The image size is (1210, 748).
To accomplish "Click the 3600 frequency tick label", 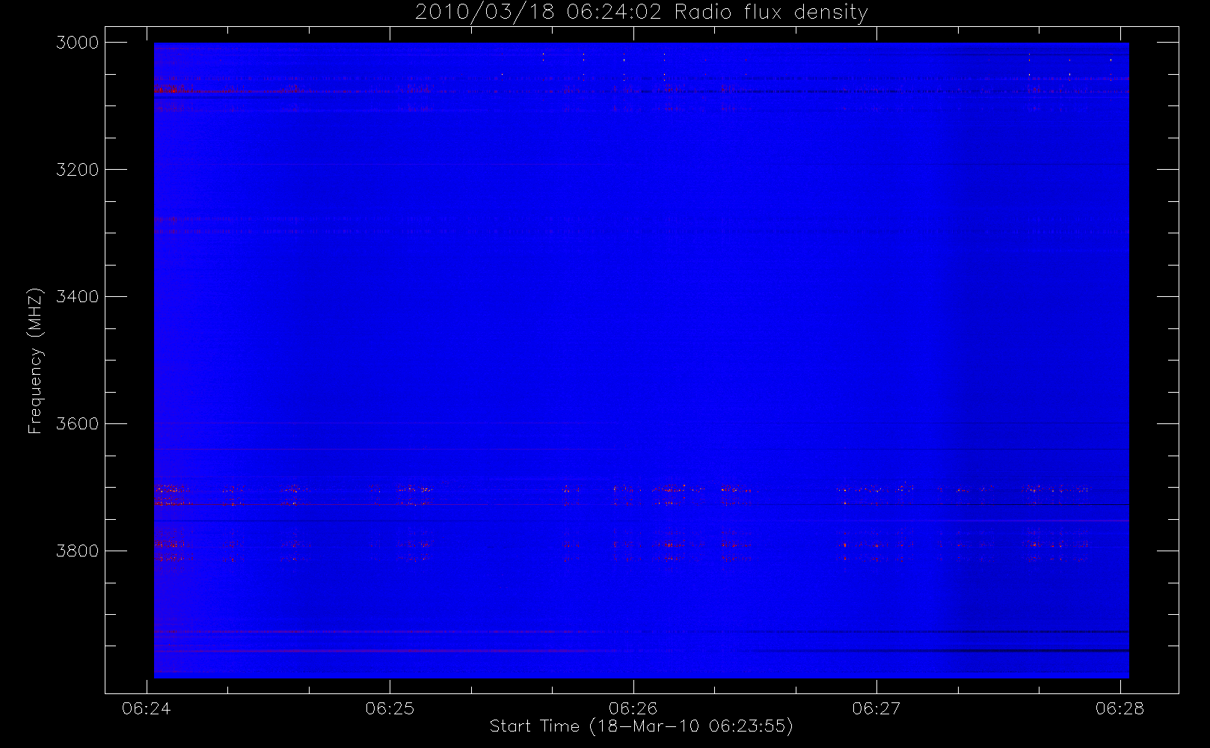I will click(x=78, y=424).
